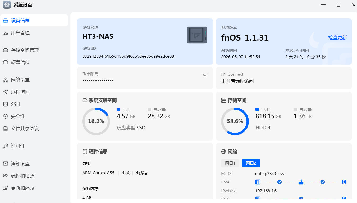357x203 pixels.
Task: Click the IPv4 address 192.168.4.6
Action: [x=266, y=191]
